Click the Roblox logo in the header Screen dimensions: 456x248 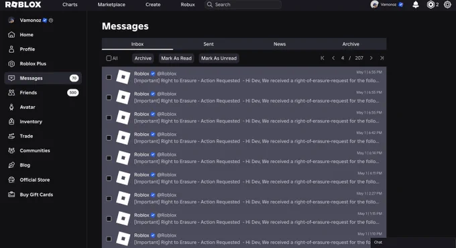click(x=23, y=5)
